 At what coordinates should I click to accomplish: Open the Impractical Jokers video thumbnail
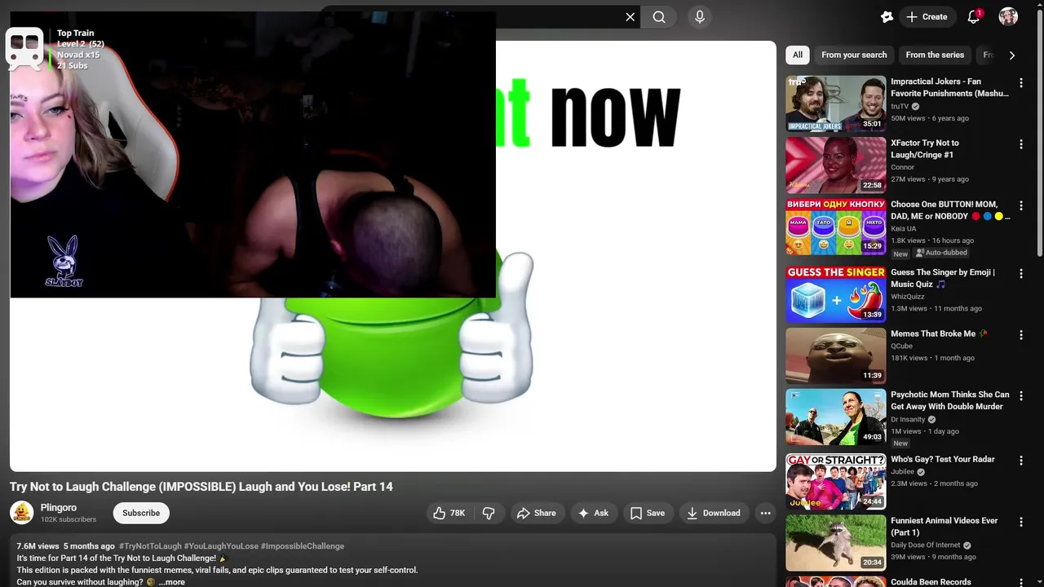(835, 104)
